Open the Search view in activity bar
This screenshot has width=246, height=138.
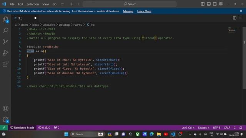click(x=5, y=31)
